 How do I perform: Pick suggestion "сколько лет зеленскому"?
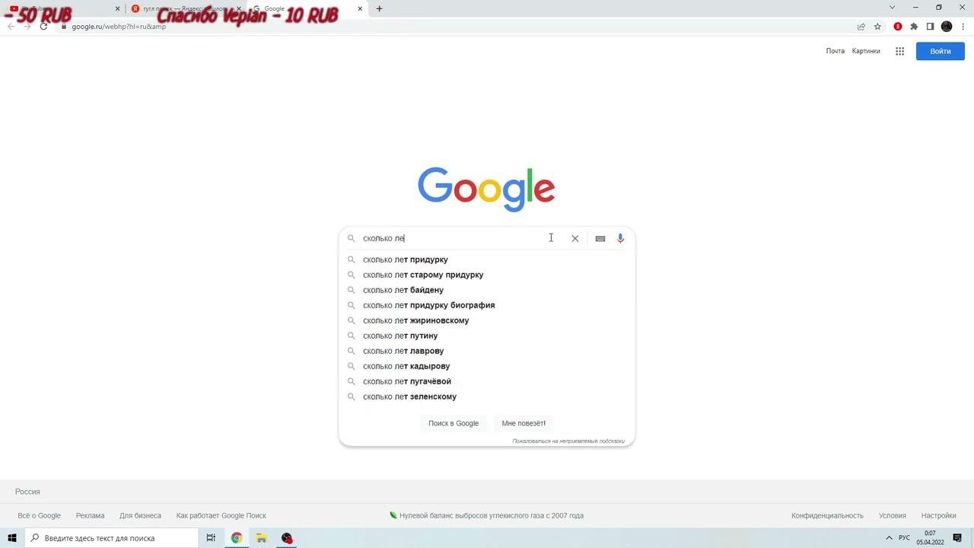(x=487, y=397)
